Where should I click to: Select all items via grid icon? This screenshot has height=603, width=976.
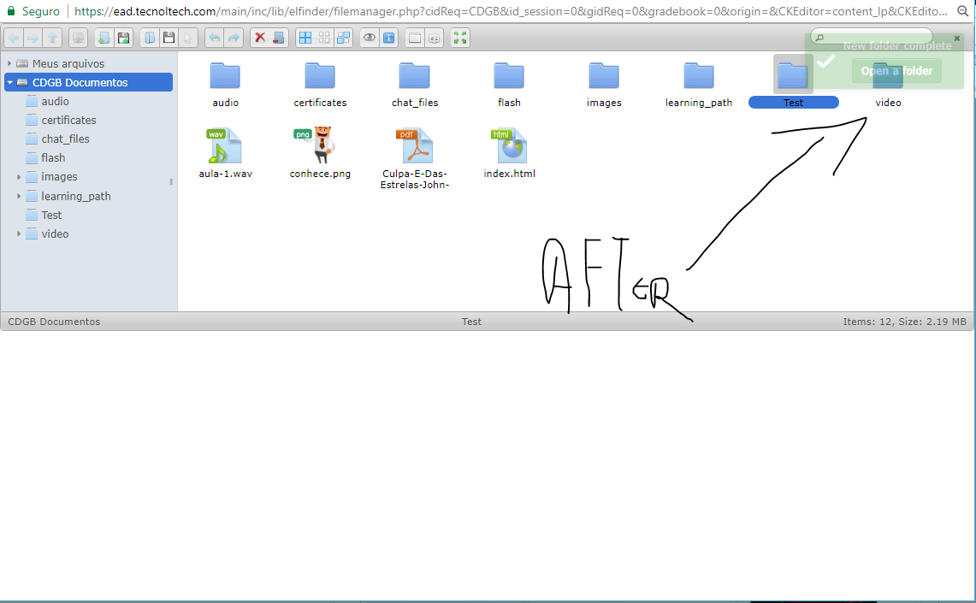(305, 38)
